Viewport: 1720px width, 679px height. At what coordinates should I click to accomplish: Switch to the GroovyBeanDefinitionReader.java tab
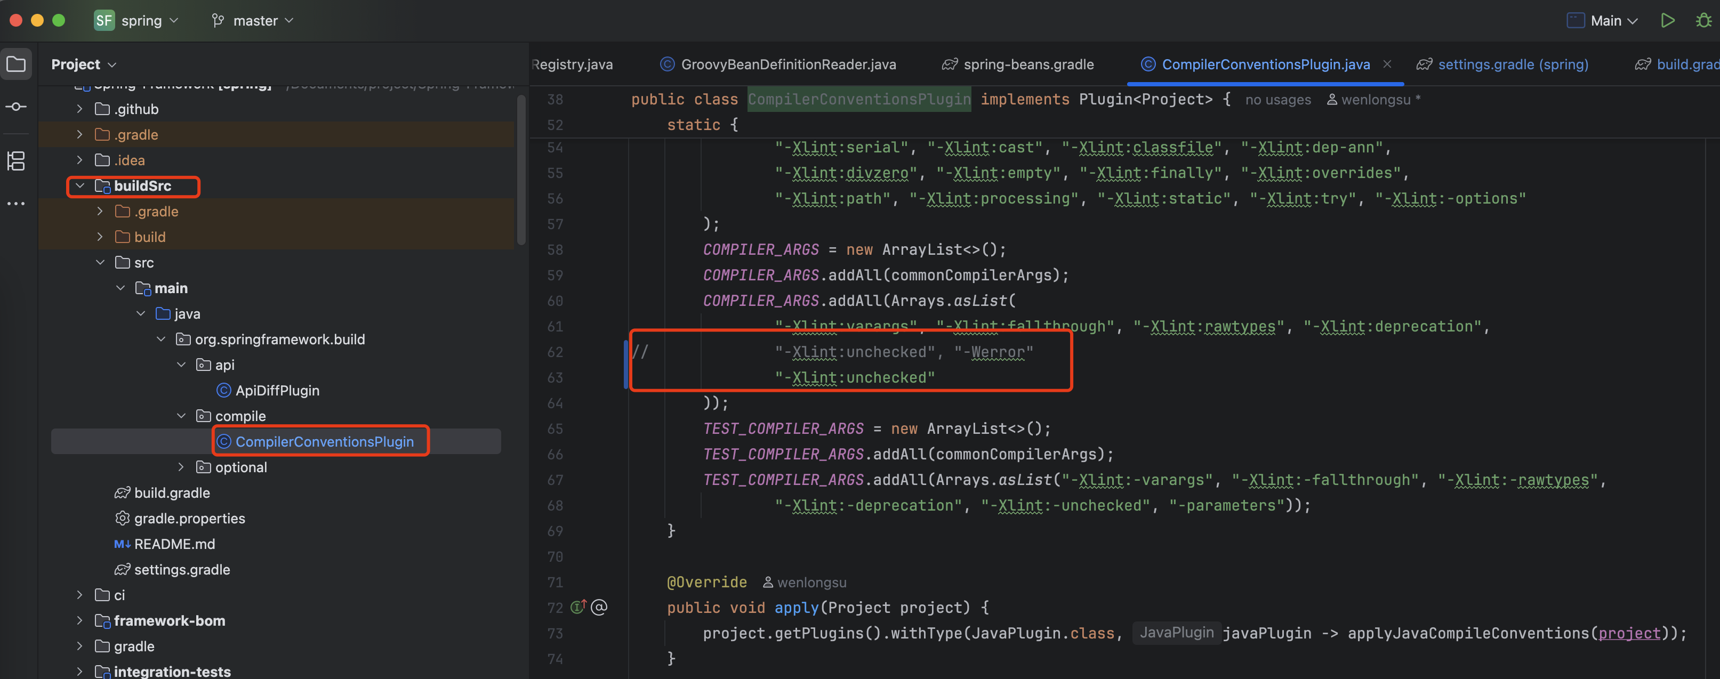point(778,65)
